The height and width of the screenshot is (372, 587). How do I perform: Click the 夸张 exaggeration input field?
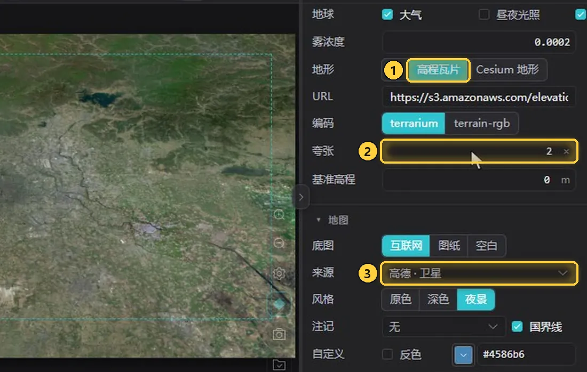[479, 151]
